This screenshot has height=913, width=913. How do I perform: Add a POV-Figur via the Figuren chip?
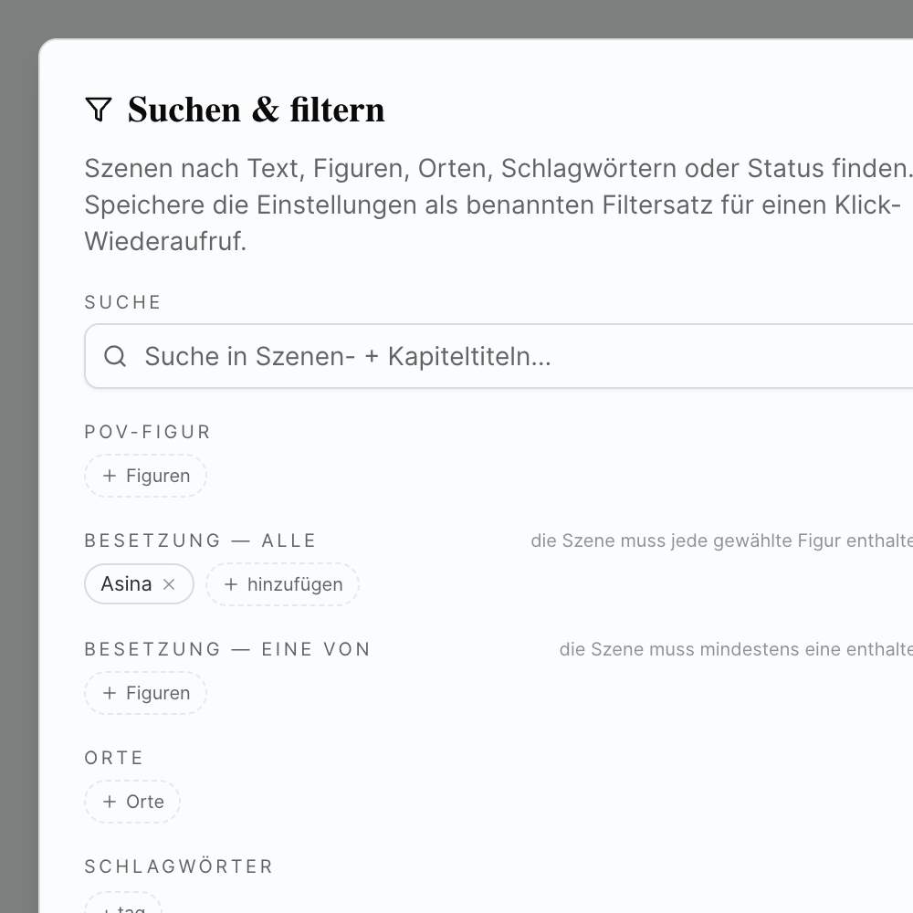click(146, 476)
